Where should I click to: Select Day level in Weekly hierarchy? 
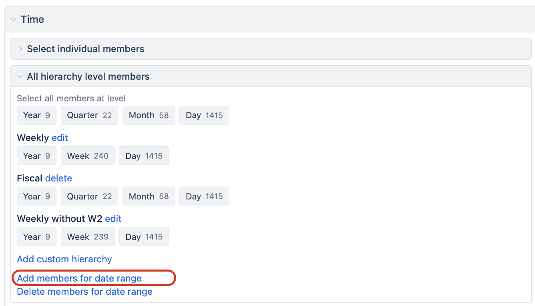144,156
